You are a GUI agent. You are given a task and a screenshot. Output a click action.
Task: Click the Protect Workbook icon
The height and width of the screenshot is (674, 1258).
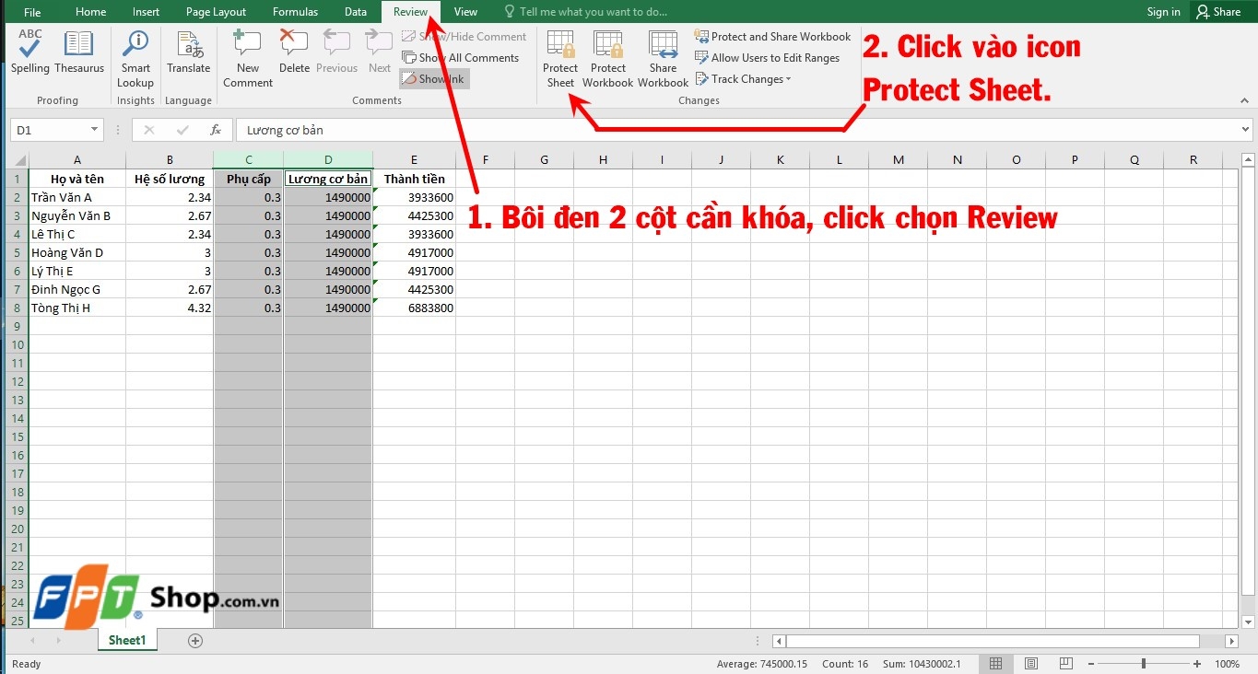tap(607, 57)
